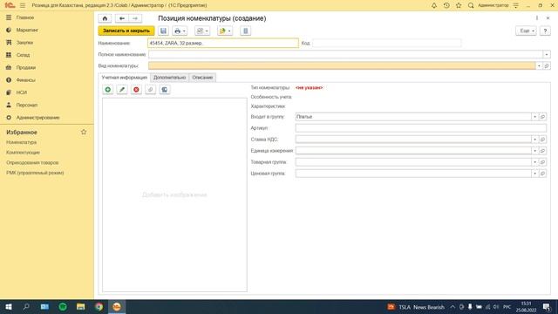Delete image with red cross icon

coord(136,90)
